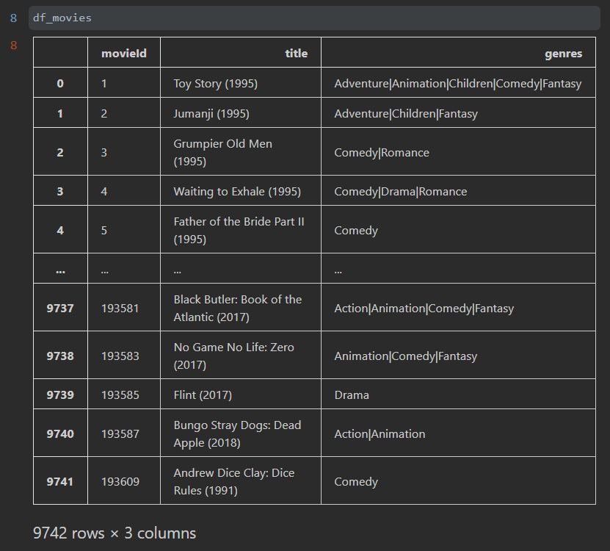Select Father of the Bride Part II cell
Image resolution: width=610 pixels, height=551 pixels.
click(241, 230)
